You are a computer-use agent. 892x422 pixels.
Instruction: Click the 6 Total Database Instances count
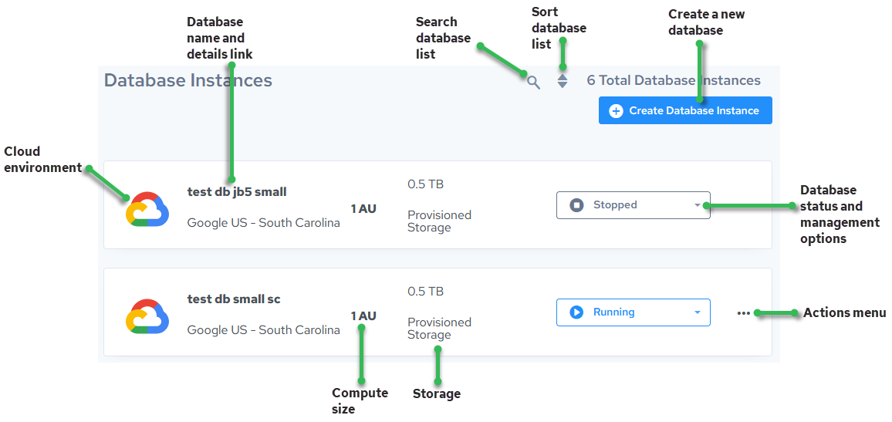point(674,80)
